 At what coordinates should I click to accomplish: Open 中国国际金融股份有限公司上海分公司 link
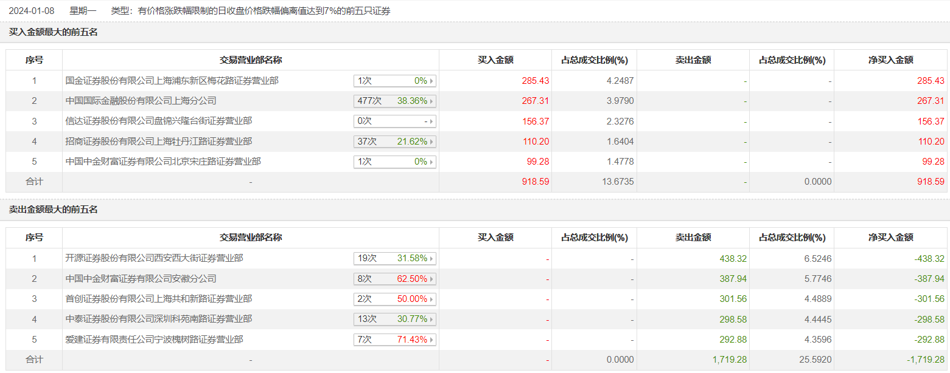[141, 101]
